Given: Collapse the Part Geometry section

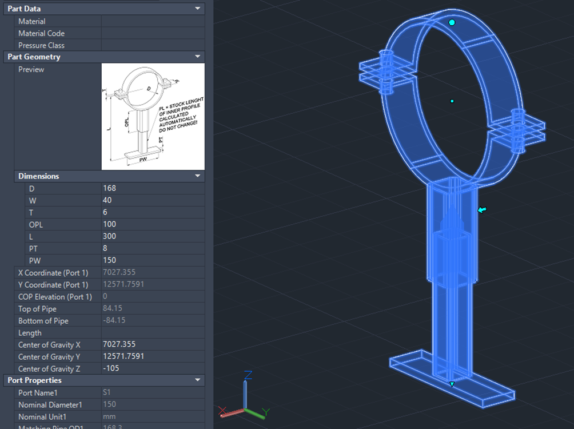Looking at the screenshot, I should click(198, 57).
